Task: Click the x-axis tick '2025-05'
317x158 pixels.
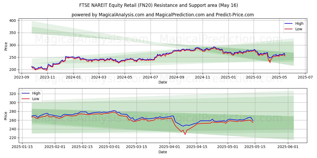Action: point(279,77)
